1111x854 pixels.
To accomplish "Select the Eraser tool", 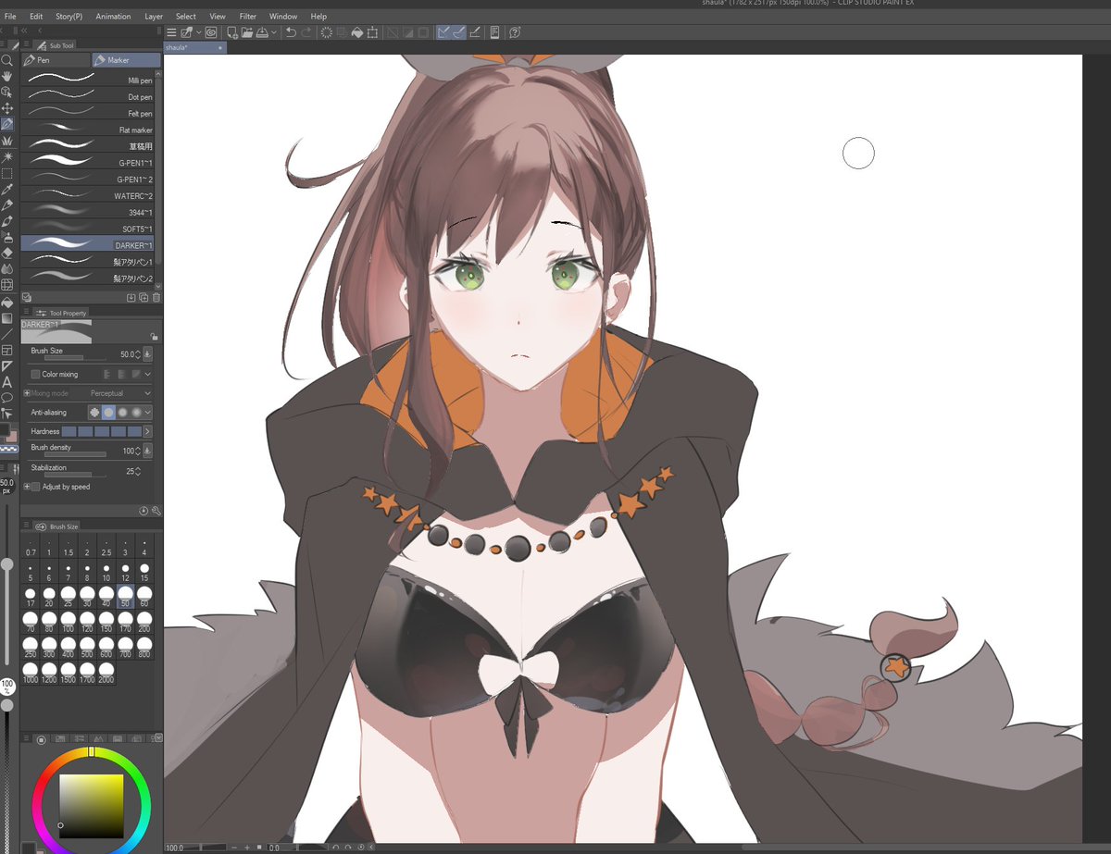I will [x=6, y=252].
